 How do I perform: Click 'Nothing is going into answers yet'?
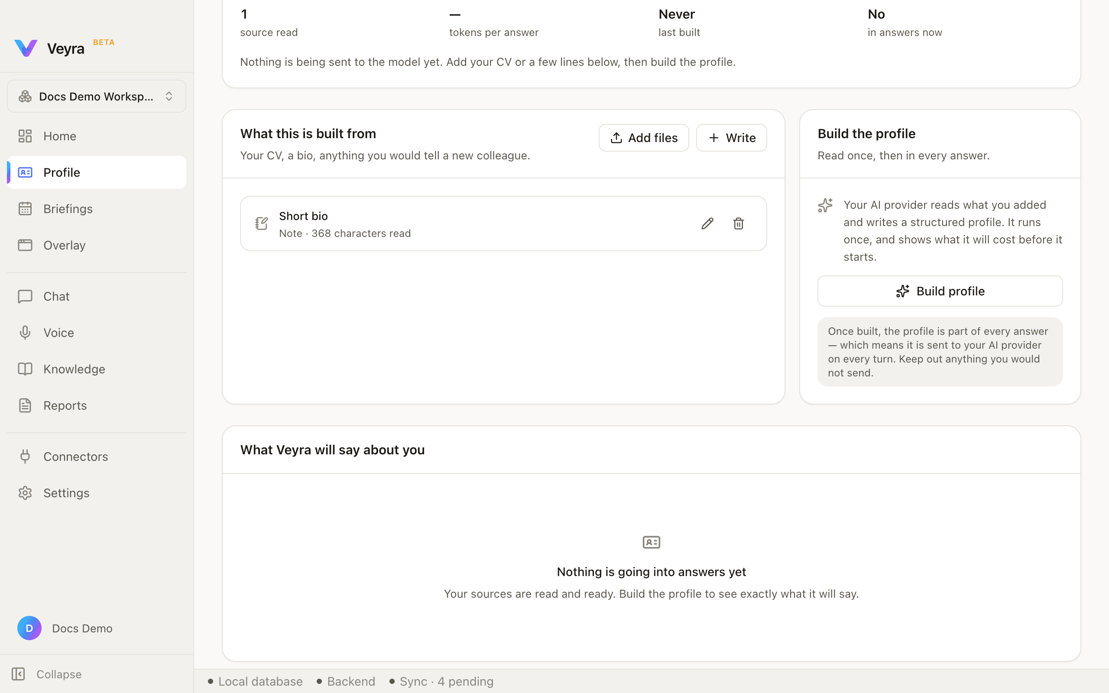click(651, 572)
